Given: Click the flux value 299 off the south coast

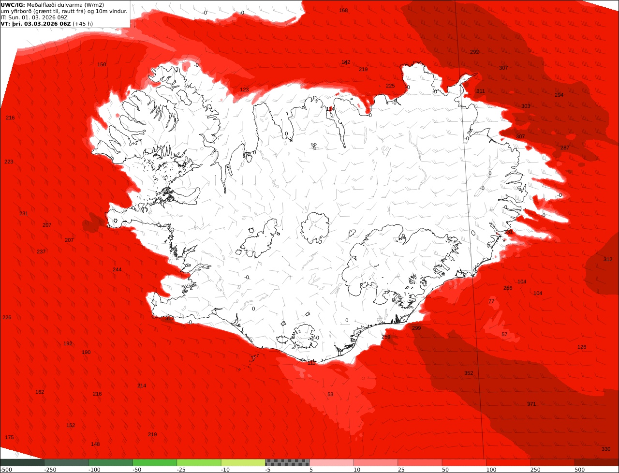Looking at the screenshot, I should coord(416,328).
